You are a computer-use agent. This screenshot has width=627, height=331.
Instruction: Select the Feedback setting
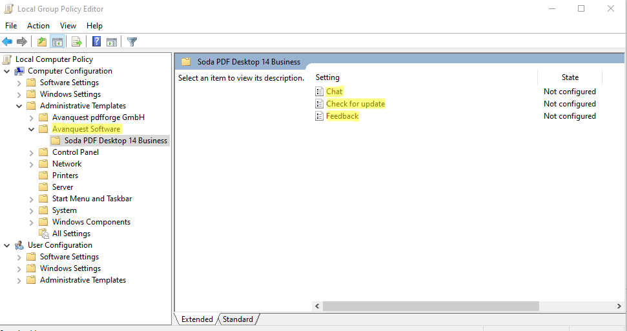342,116
